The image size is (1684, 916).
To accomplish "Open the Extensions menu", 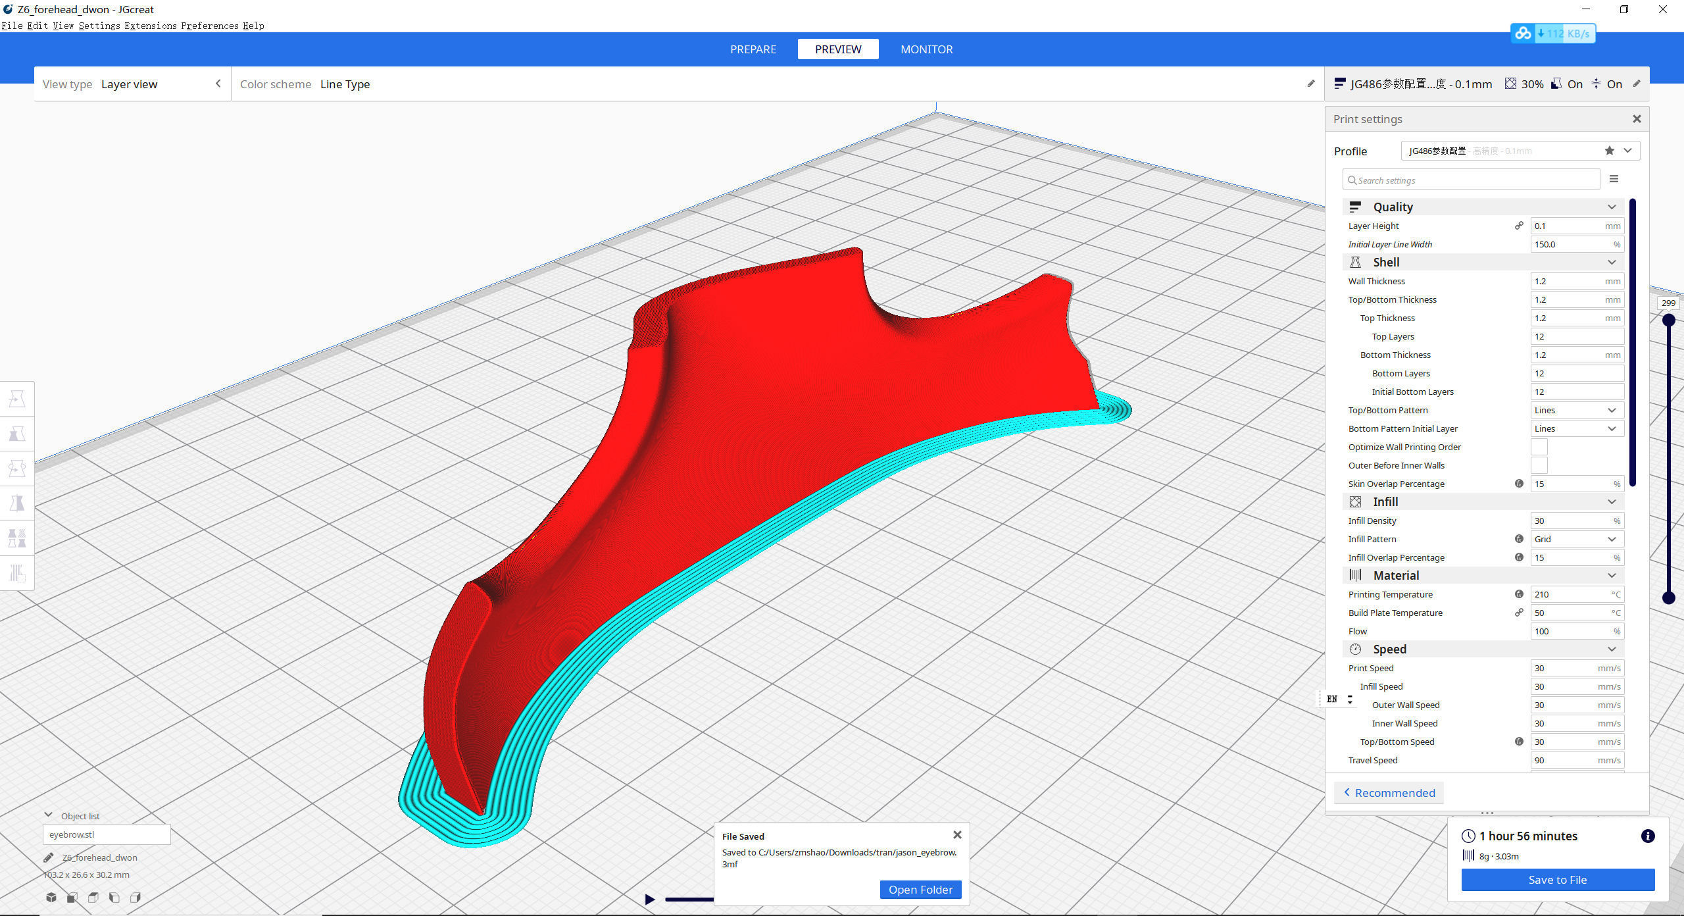I will pos(150,26).
